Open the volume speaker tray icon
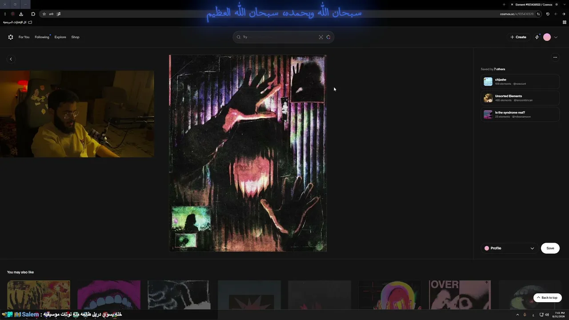The width and height of the screenshot is (569, 320). [546, 315]
